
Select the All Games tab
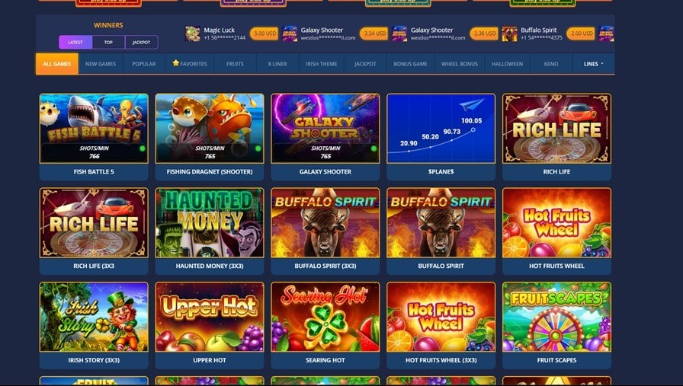(57, 64)
